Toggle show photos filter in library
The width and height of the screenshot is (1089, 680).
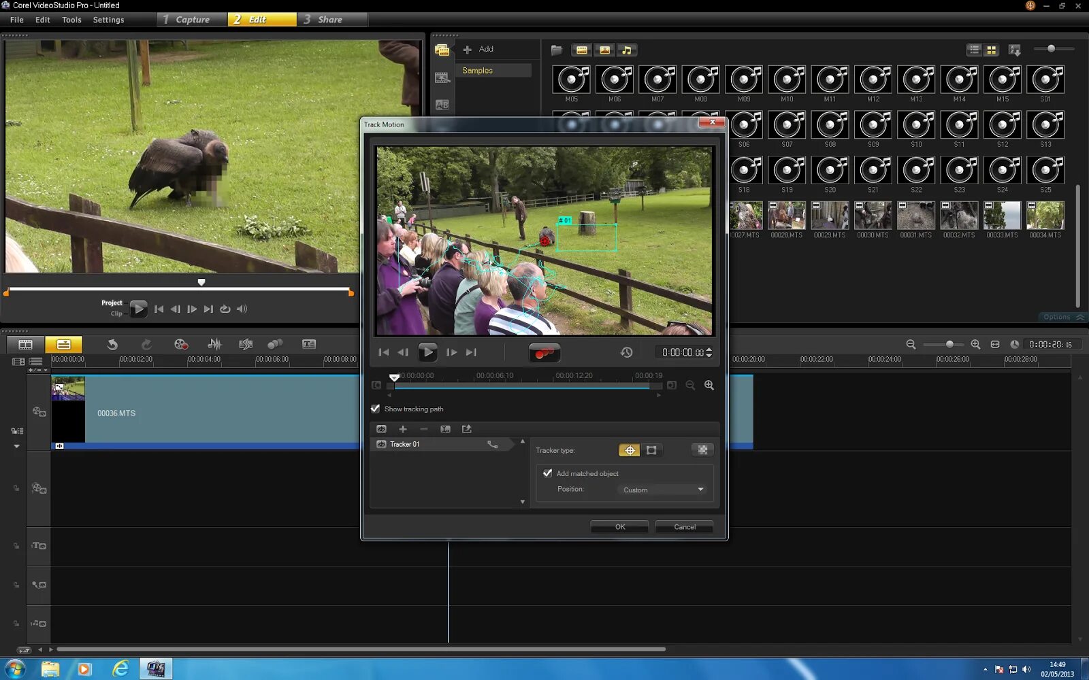604,50
